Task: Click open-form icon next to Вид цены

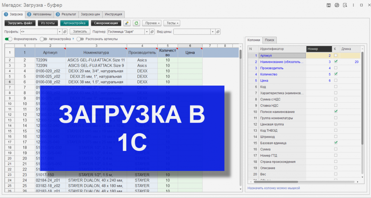Action: 218,32
